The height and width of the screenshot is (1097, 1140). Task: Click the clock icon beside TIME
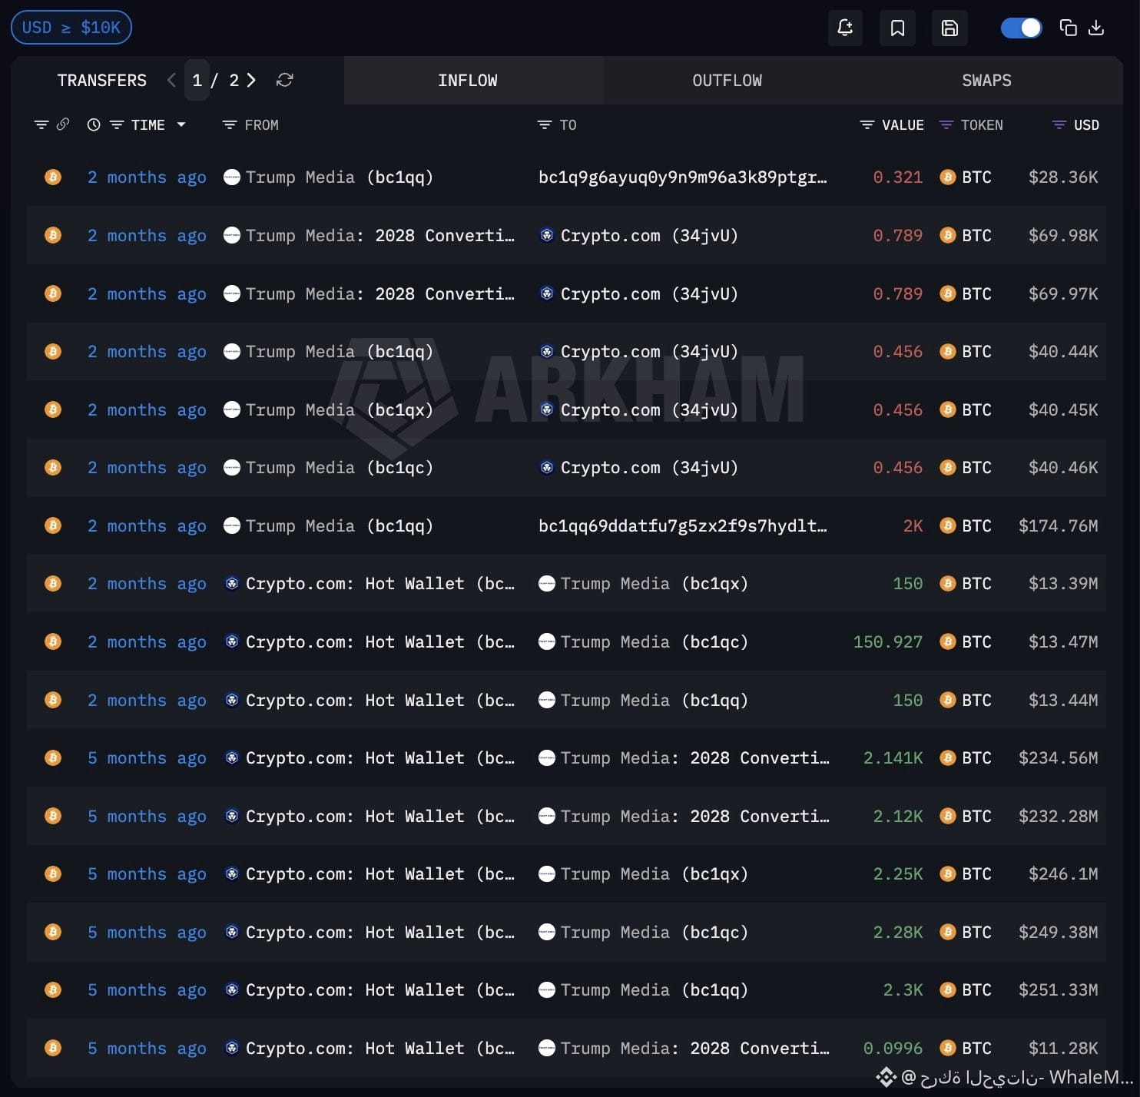pyautogui.click(x=94, y=124)
